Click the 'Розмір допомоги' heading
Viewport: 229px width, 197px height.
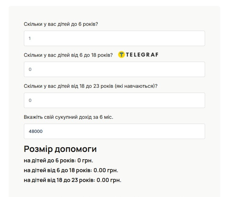[60, 149]
